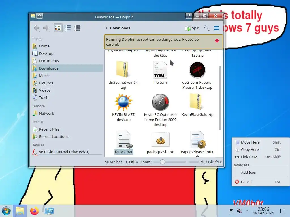Click the Dolphin window help button
290x217 pixels.
(189, 16)
